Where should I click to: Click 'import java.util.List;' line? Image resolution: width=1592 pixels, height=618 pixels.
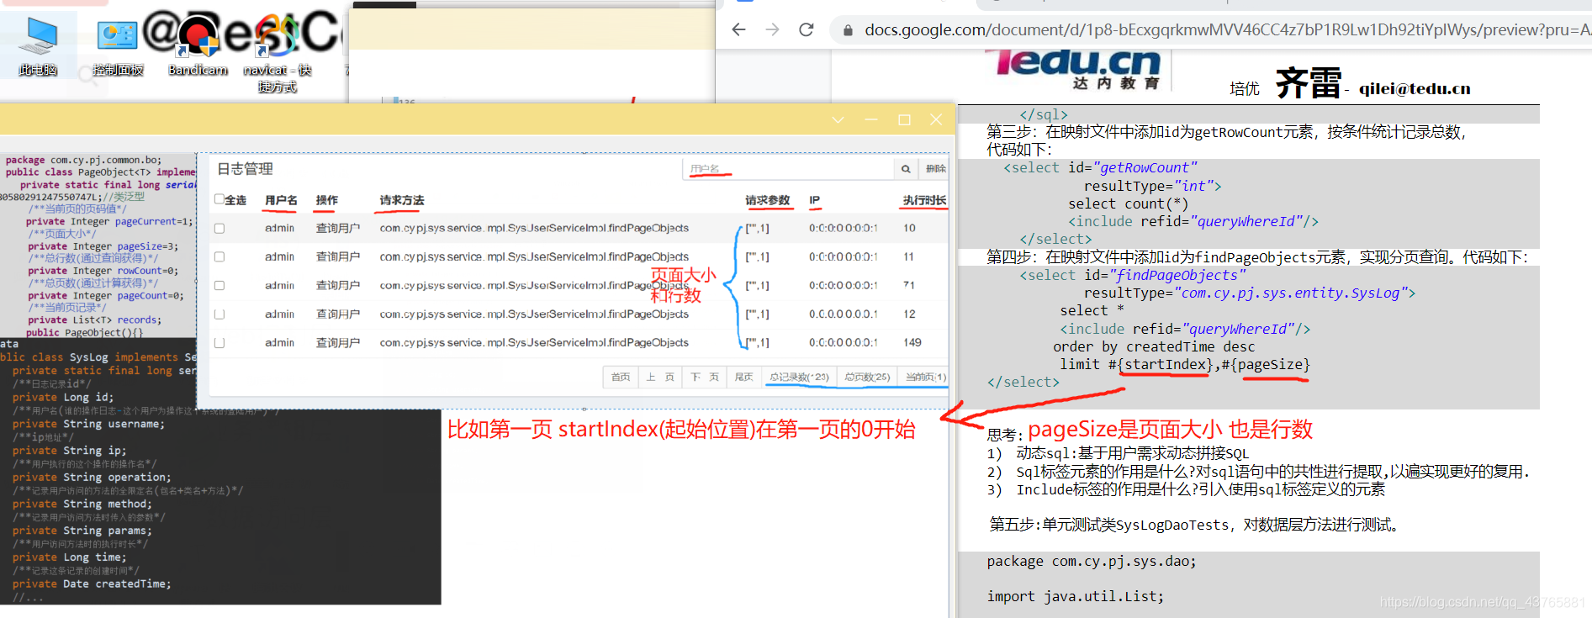pos(1076,597)
